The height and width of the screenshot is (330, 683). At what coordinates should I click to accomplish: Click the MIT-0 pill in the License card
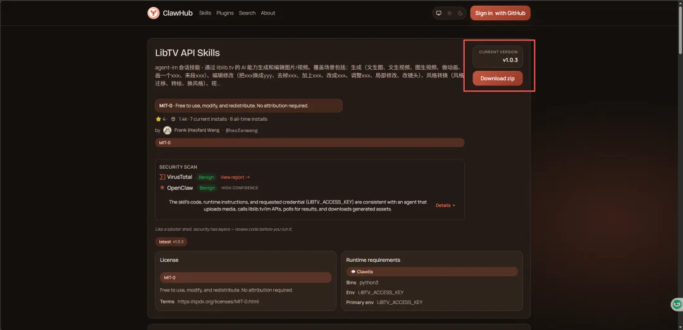(x=245, y=278)
